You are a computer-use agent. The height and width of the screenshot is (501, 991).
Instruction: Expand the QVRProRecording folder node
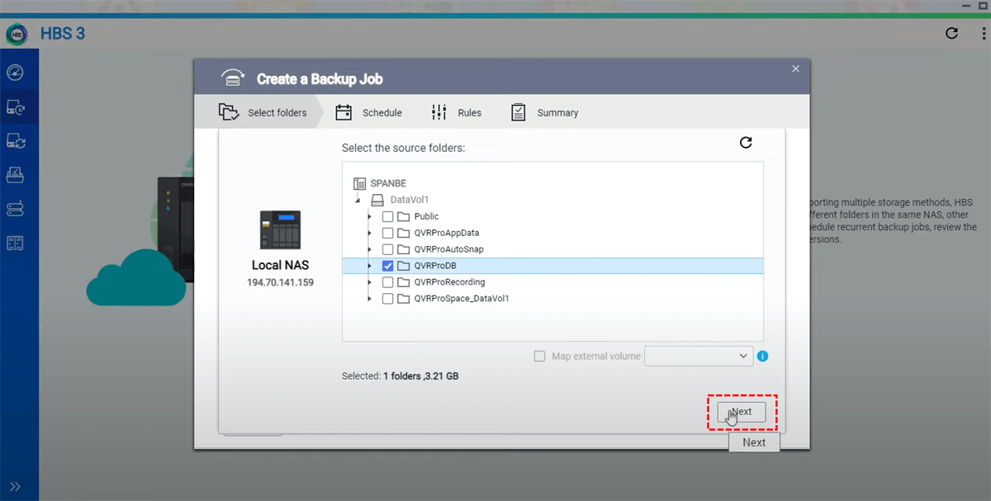[x=370, y=282]
